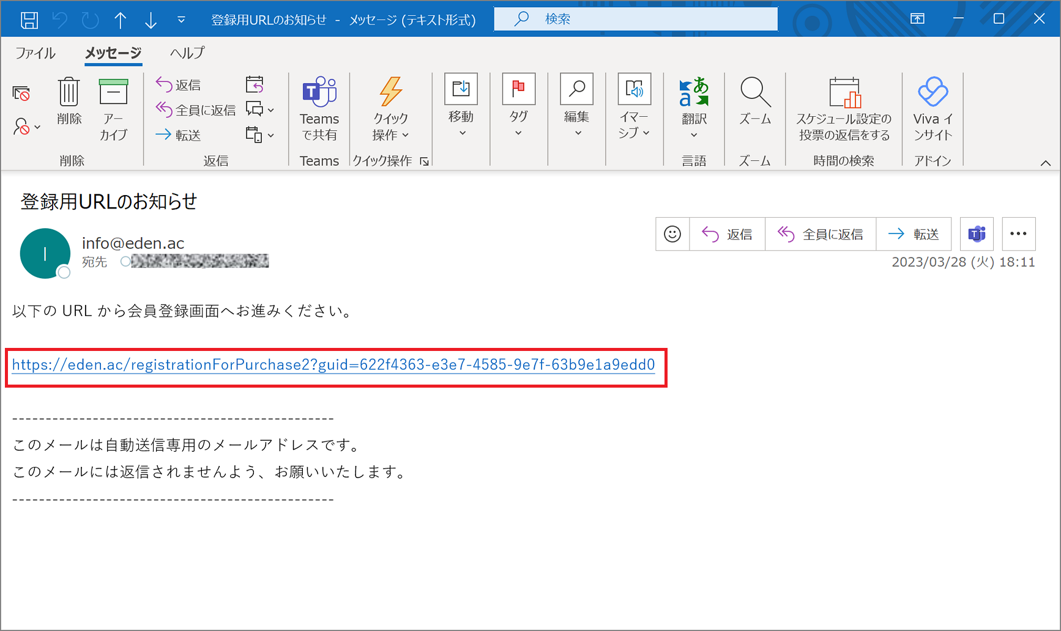The image size is (1061, 631).
Task: Collapse the ribbon with chevron
Action: pos(1046,163)
